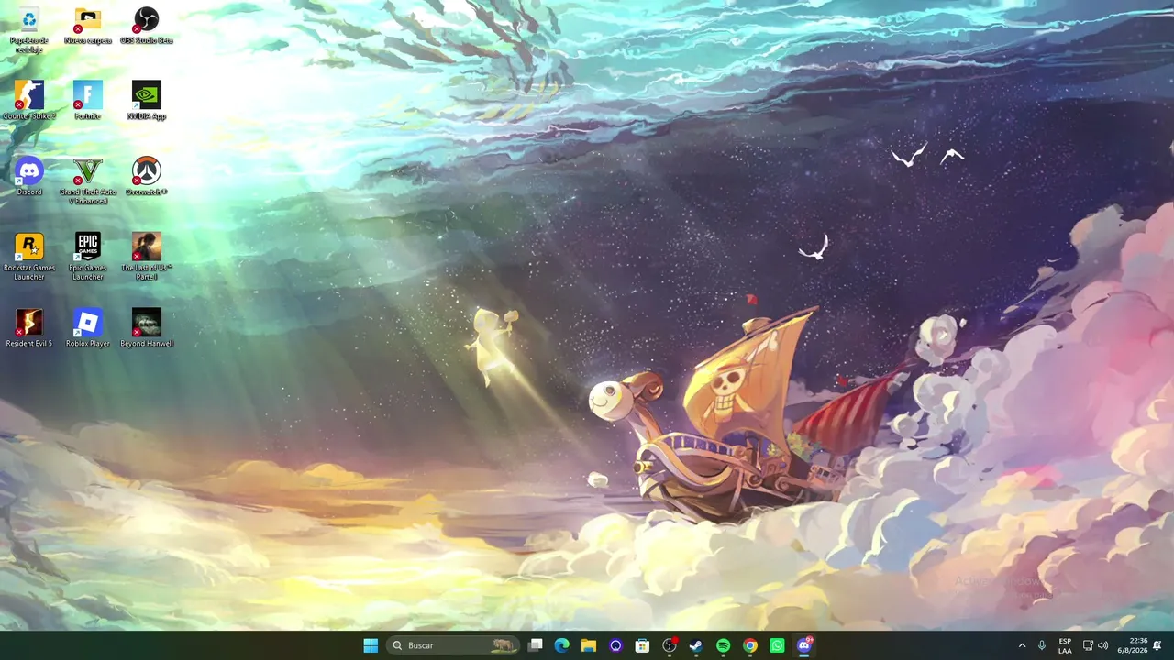This screenshot has width=1174, height=660.
Task: Switch to Discord on the taskbar
Action: (804, 645)
